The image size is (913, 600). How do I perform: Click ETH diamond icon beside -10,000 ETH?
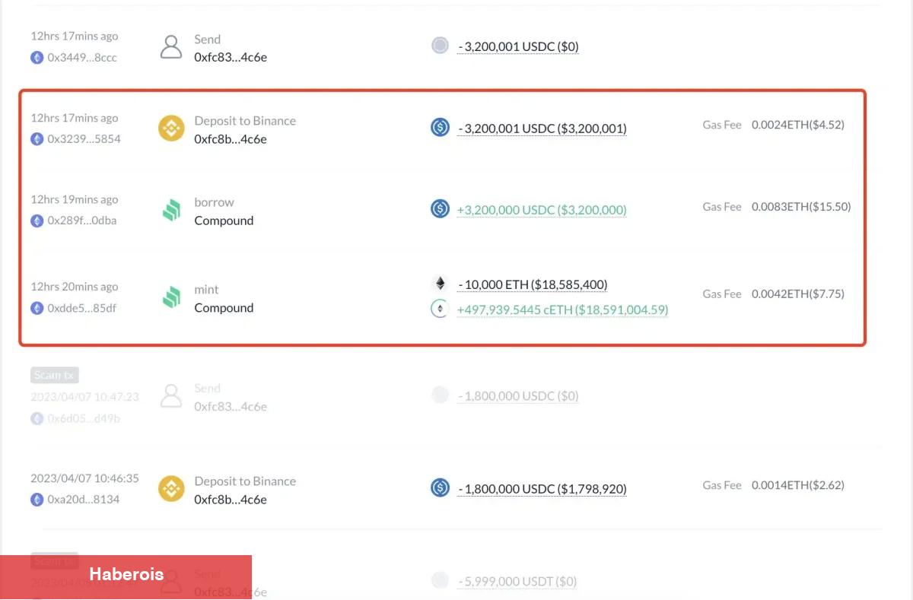(440, 284)
